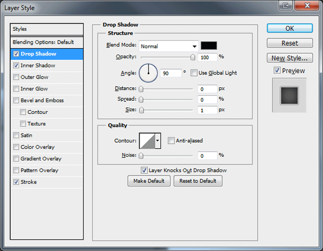Screen dimensions: 323x251
Task: Click the Noise value field
Action: click(207, 156)
